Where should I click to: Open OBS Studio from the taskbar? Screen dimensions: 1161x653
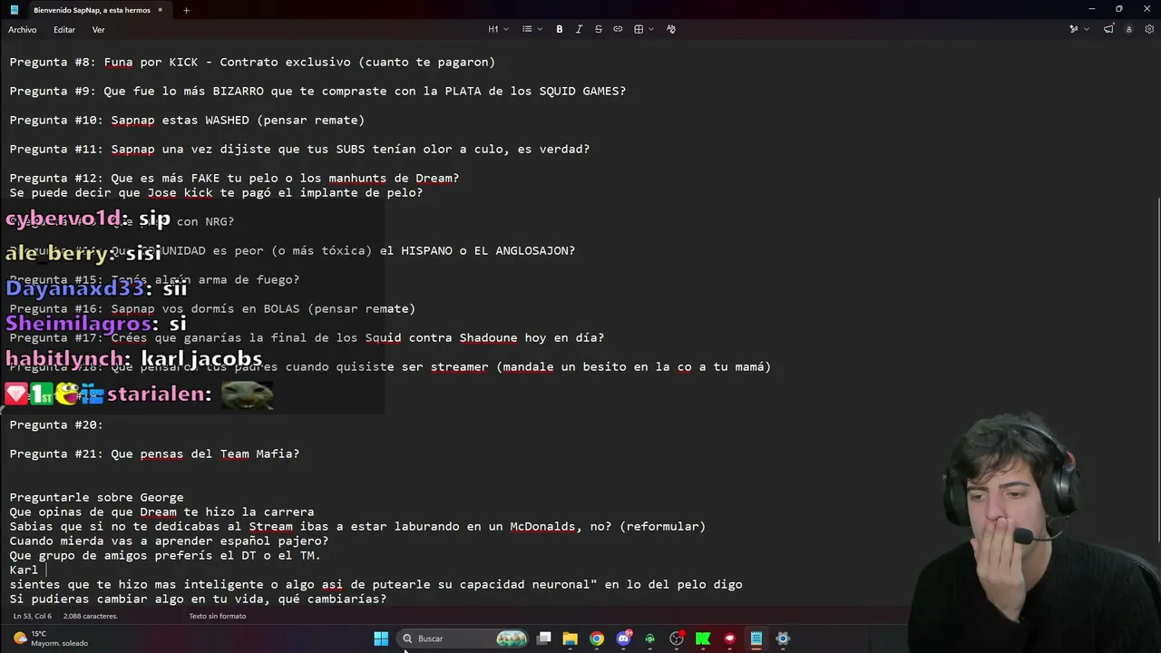click(677, 638)
